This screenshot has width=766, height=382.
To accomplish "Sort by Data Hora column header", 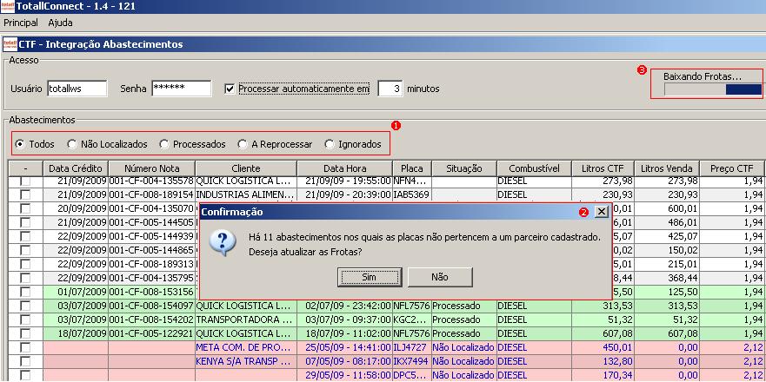I will [345, 168].
